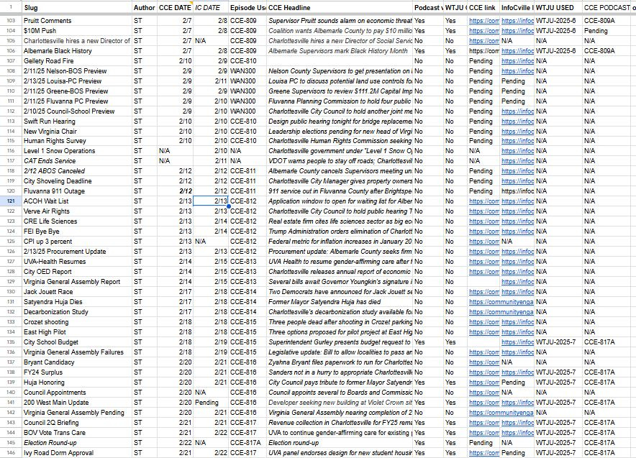Click the headline 'Albemarle Supervisors mark Black History Month'
The height and width of the screenshot is (458, 636).
point(338,51)
